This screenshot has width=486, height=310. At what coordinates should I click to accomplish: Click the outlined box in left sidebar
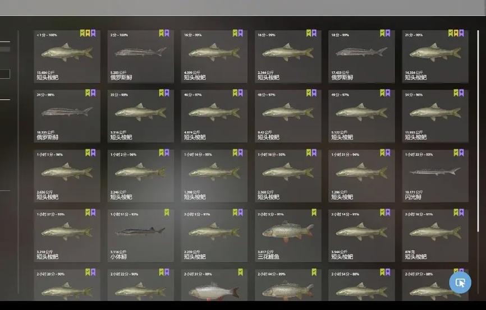pos(4,73)
